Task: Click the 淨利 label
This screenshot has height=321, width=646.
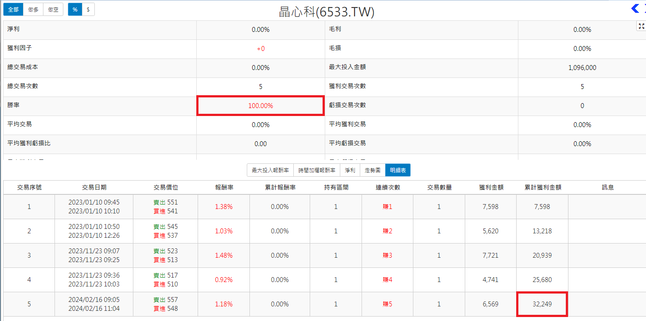Action: [x=13, y=29]
